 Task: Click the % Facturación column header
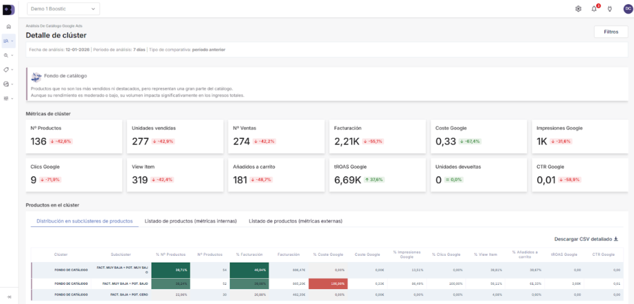249,254
